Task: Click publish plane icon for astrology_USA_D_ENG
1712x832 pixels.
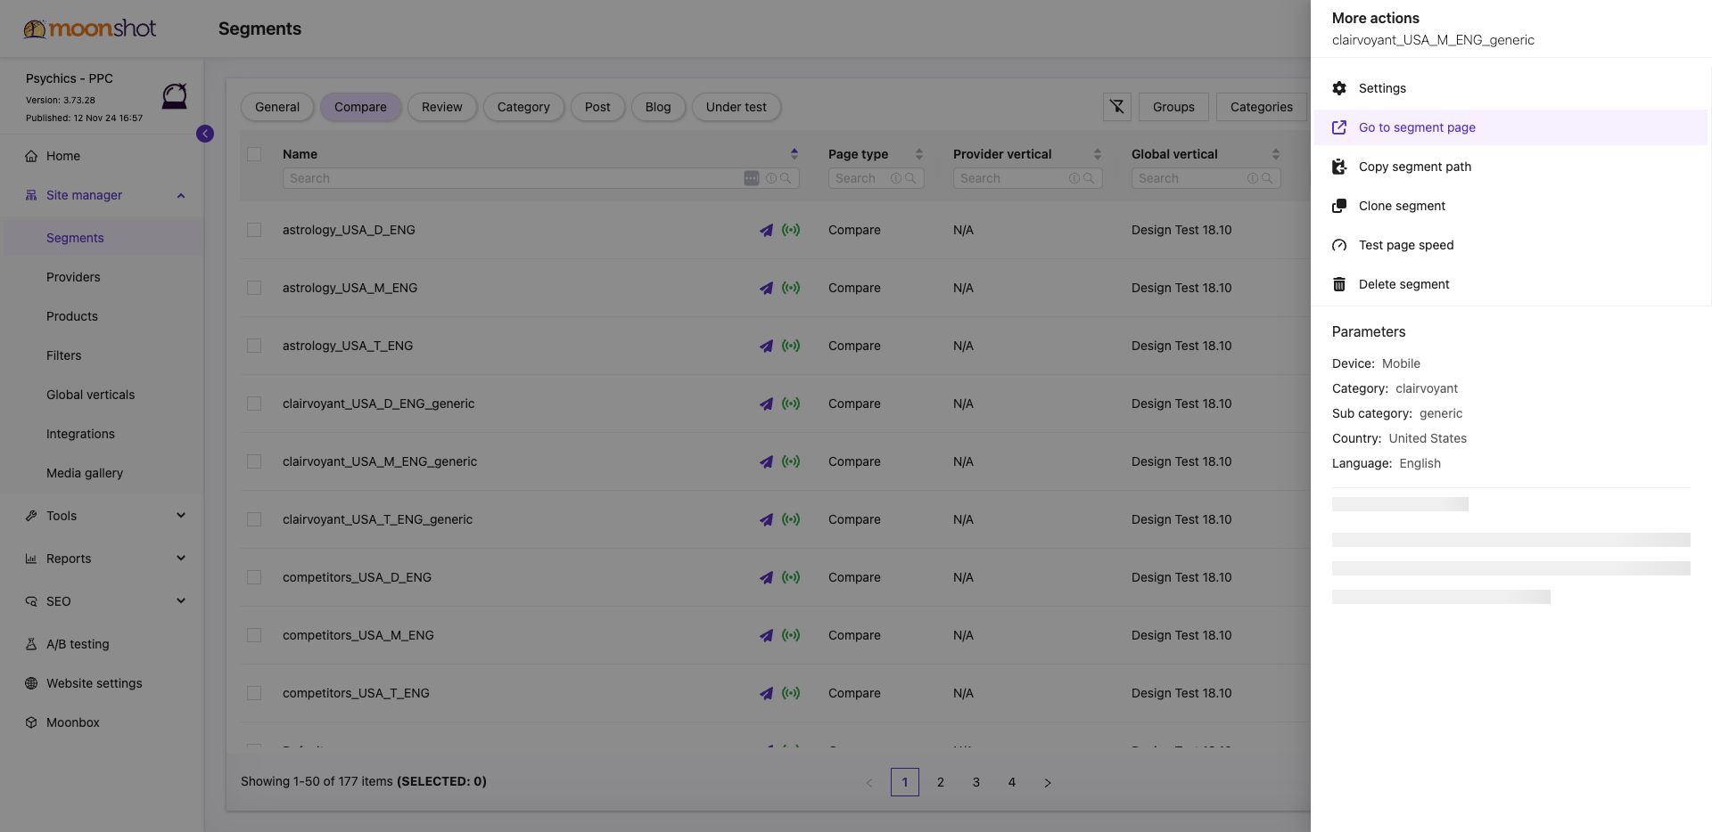Action: pyautogui.click(x=766, y=230)
